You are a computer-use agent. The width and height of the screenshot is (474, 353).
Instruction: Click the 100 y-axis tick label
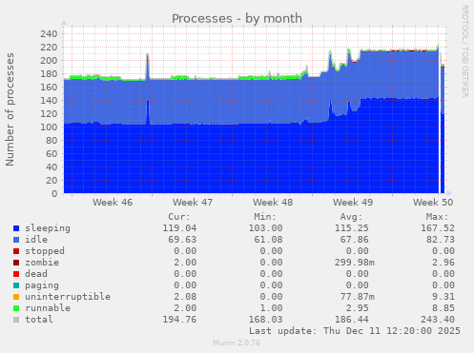(49, 127)
